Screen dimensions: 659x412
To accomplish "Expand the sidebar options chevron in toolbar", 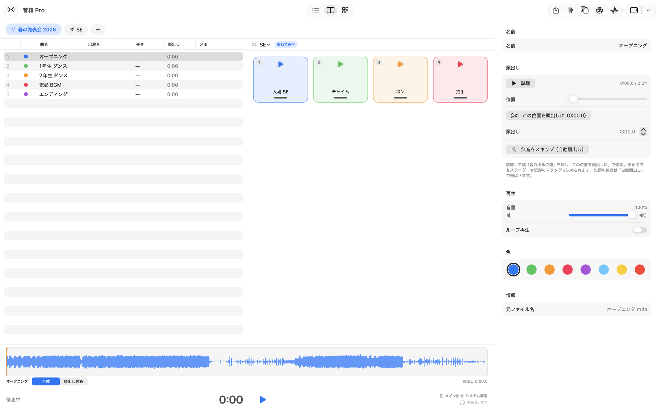I will (648, 10).
